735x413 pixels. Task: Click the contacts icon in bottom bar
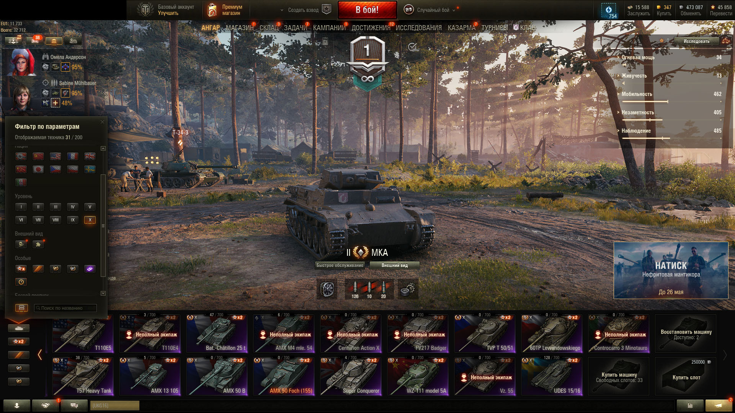point(17,405)
